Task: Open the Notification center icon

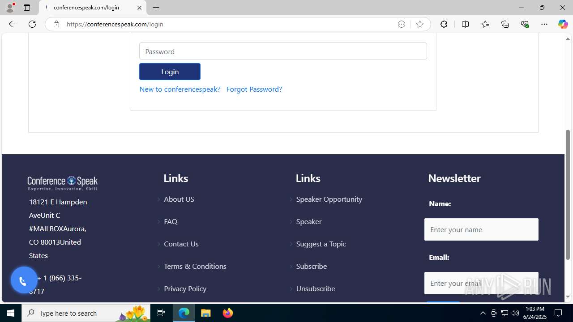Action: [558, 313]
